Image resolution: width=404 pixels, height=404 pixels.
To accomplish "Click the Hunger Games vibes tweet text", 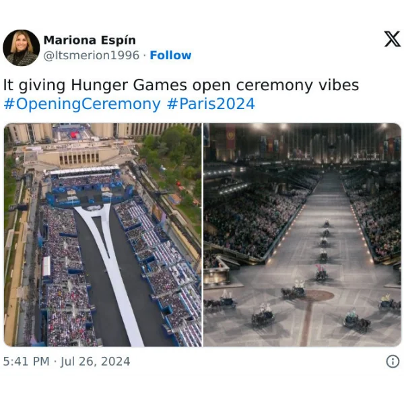I will coord(181,85).
